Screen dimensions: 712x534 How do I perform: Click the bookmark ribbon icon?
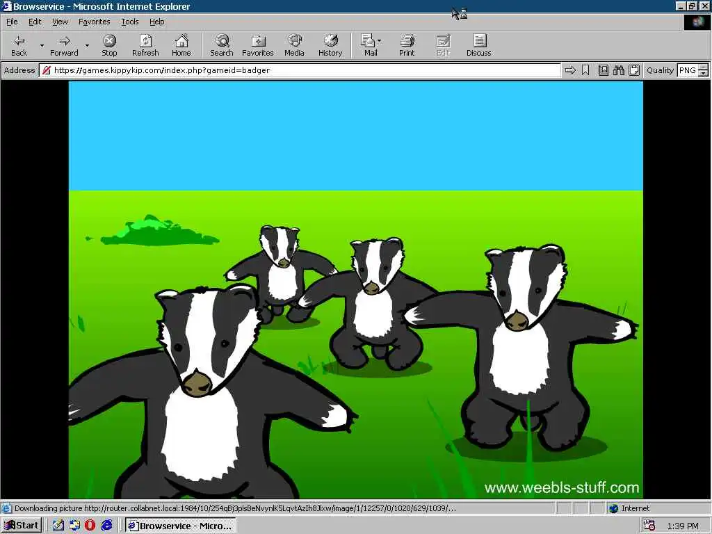(585, 70)
